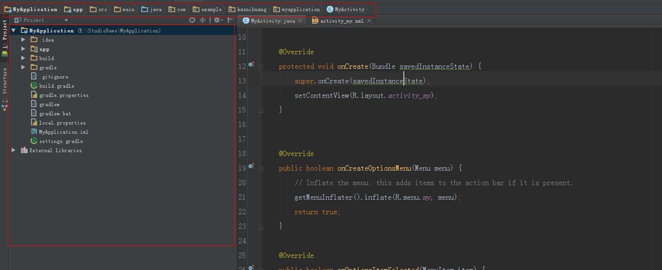Expand External Libraries node
Viewport: 662px width, 270px height.
click(x=14, y=150)
